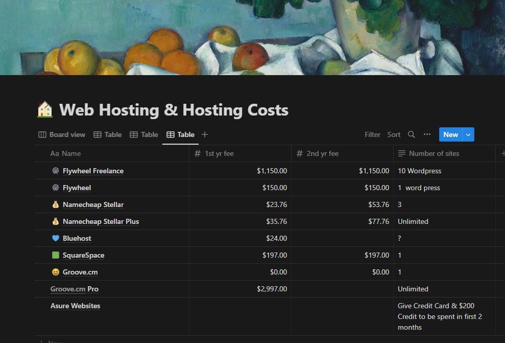
Task: Switch to the first Table tab
Action: tap(108, 134)
